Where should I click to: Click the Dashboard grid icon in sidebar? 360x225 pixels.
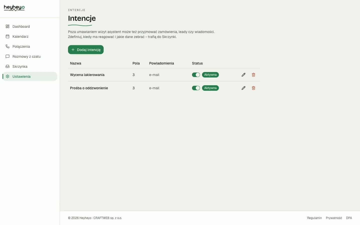tap(7, 26)
